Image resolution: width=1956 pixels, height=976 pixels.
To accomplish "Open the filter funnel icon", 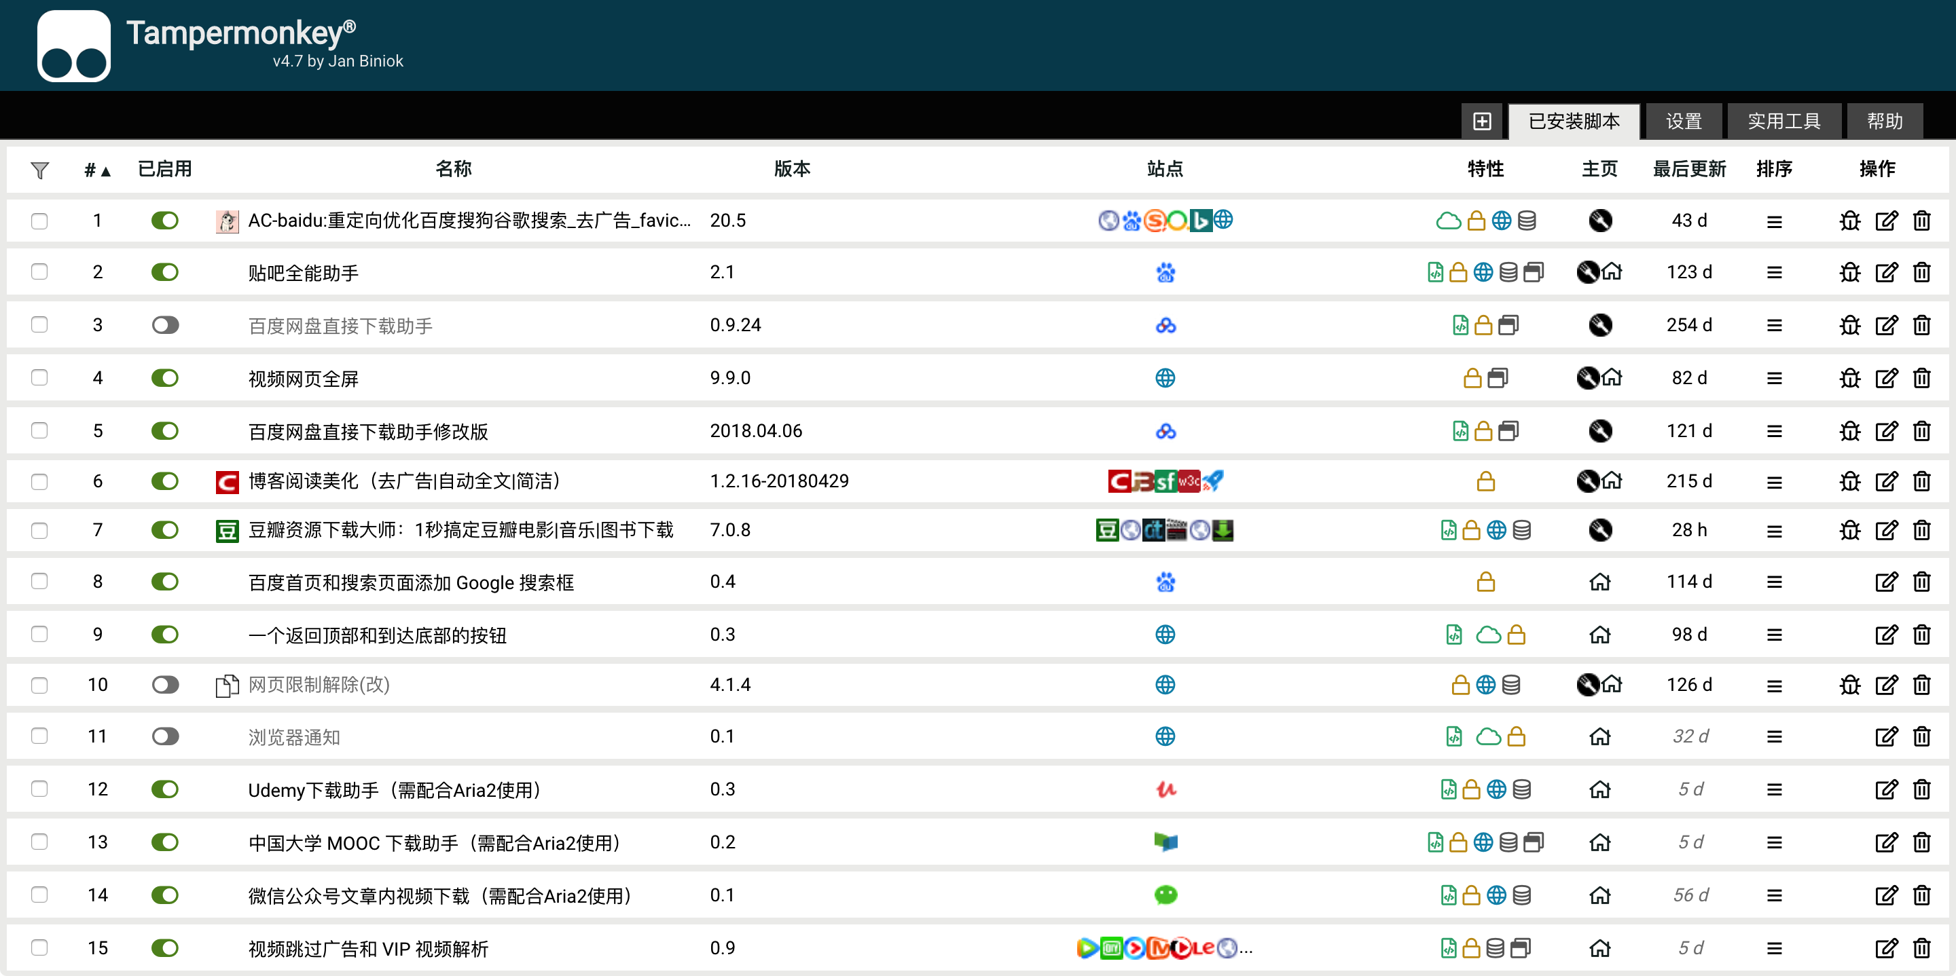I will (x=40, y=170).
